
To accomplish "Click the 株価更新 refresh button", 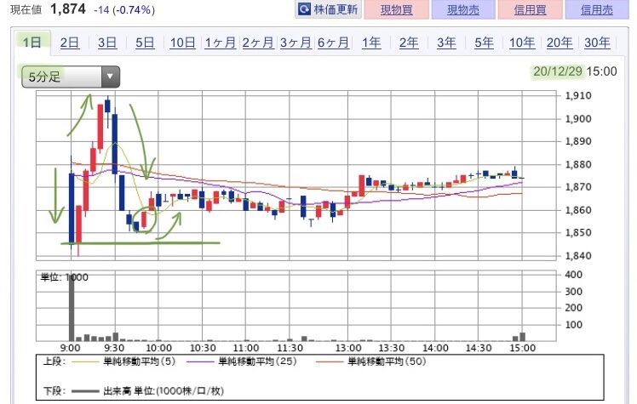I will tap(328, 9).
